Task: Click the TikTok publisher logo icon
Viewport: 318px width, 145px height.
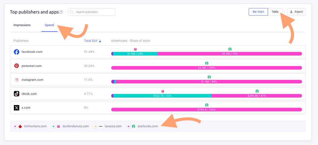Action: click(17, 94)
